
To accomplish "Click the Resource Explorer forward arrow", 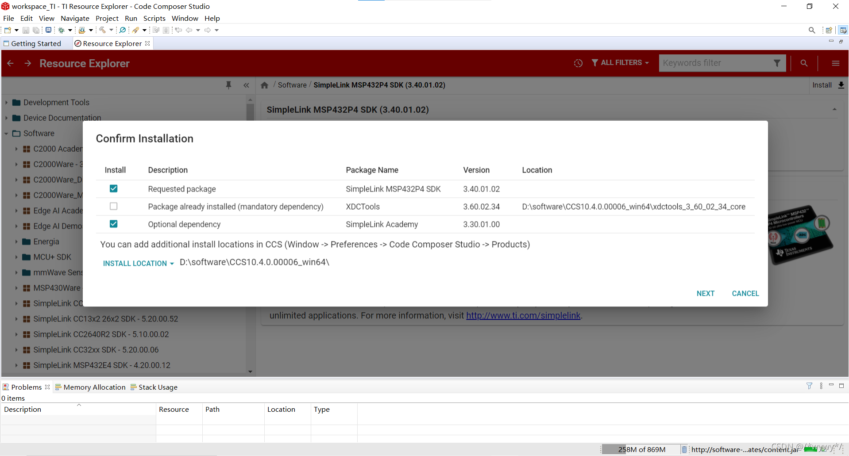I will click(x=28, y=63).
